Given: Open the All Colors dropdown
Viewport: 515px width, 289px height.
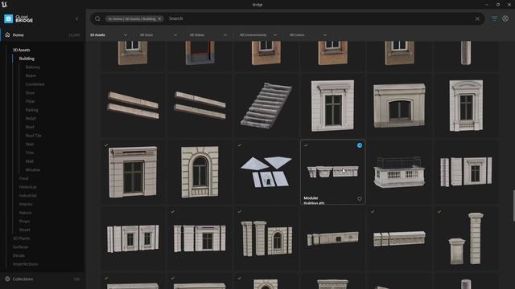Looking at the screenshot, I should pos(308,35).
